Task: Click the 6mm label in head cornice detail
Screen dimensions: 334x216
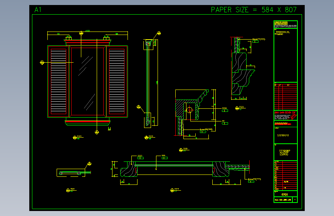Action: click(206, 130)
